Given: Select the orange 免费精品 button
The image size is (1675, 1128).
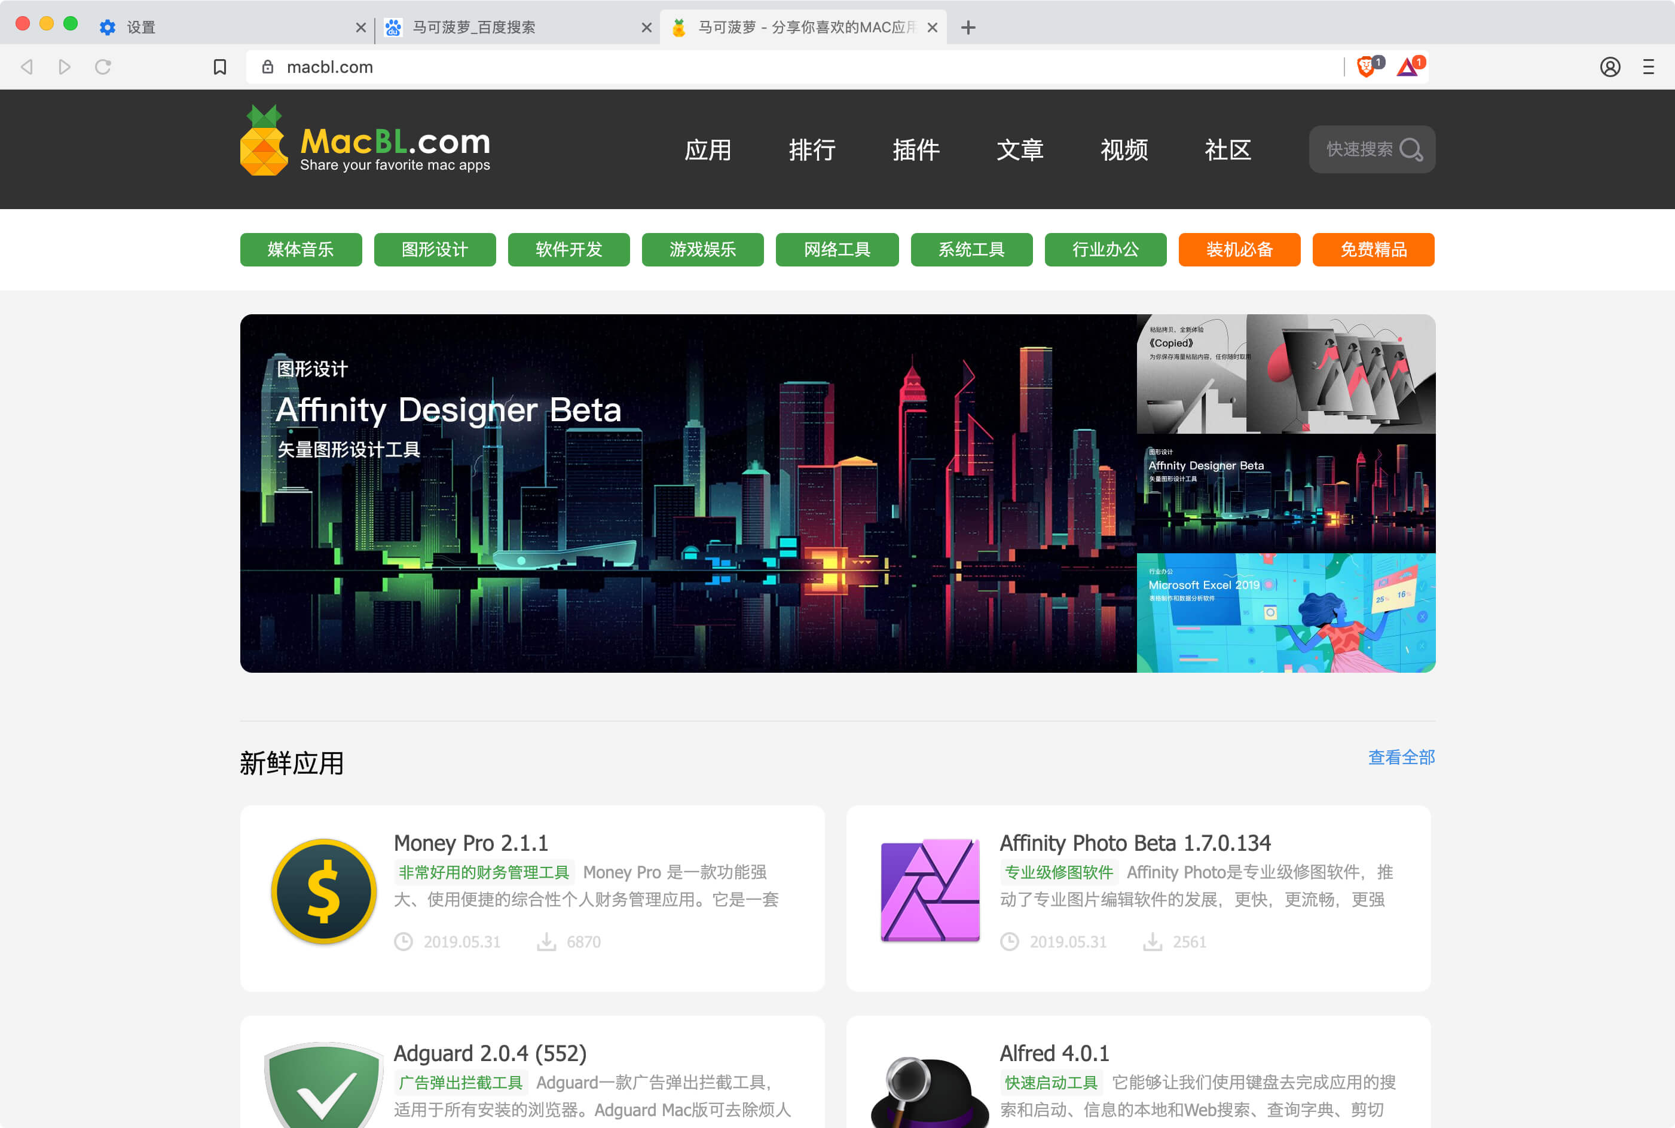Looking at the screenshot, I should 1373,250.
